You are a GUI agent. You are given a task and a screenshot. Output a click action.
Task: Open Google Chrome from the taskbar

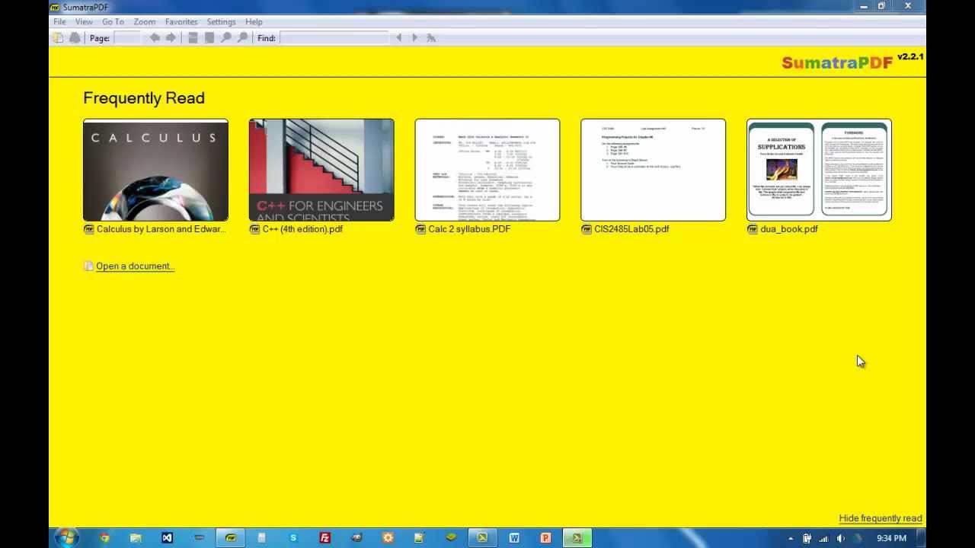click(x=104, y=538)
